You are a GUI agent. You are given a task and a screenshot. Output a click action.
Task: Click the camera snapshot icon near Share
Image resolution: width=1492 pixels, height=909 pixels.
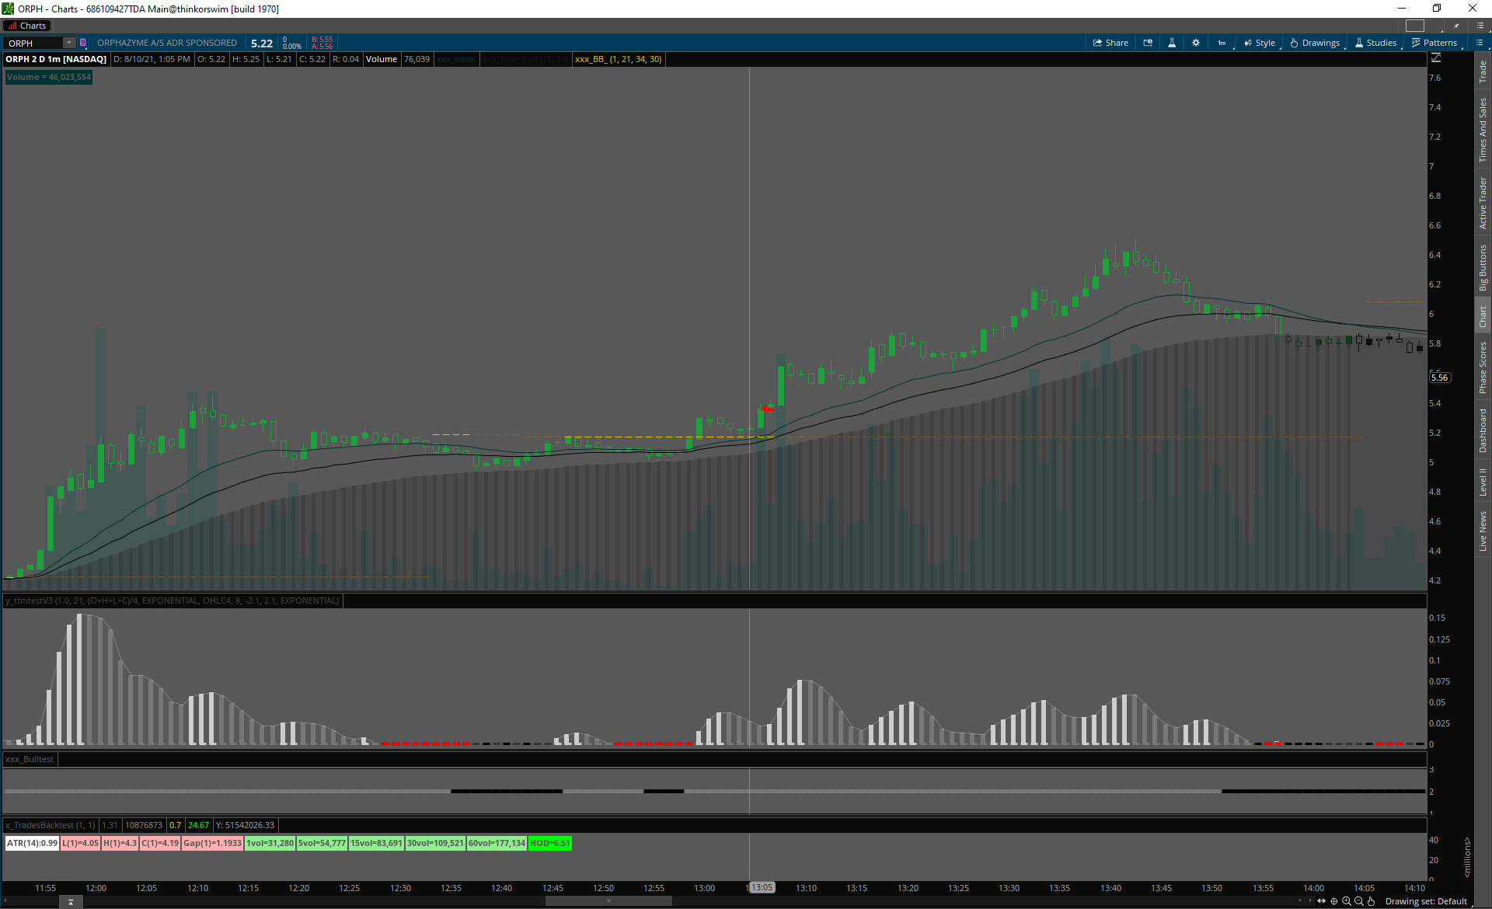1148,43
